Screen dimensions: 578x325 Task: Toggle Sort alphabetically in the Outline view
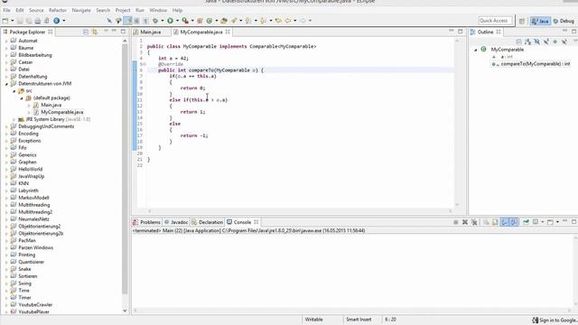(x=527, y=42)
